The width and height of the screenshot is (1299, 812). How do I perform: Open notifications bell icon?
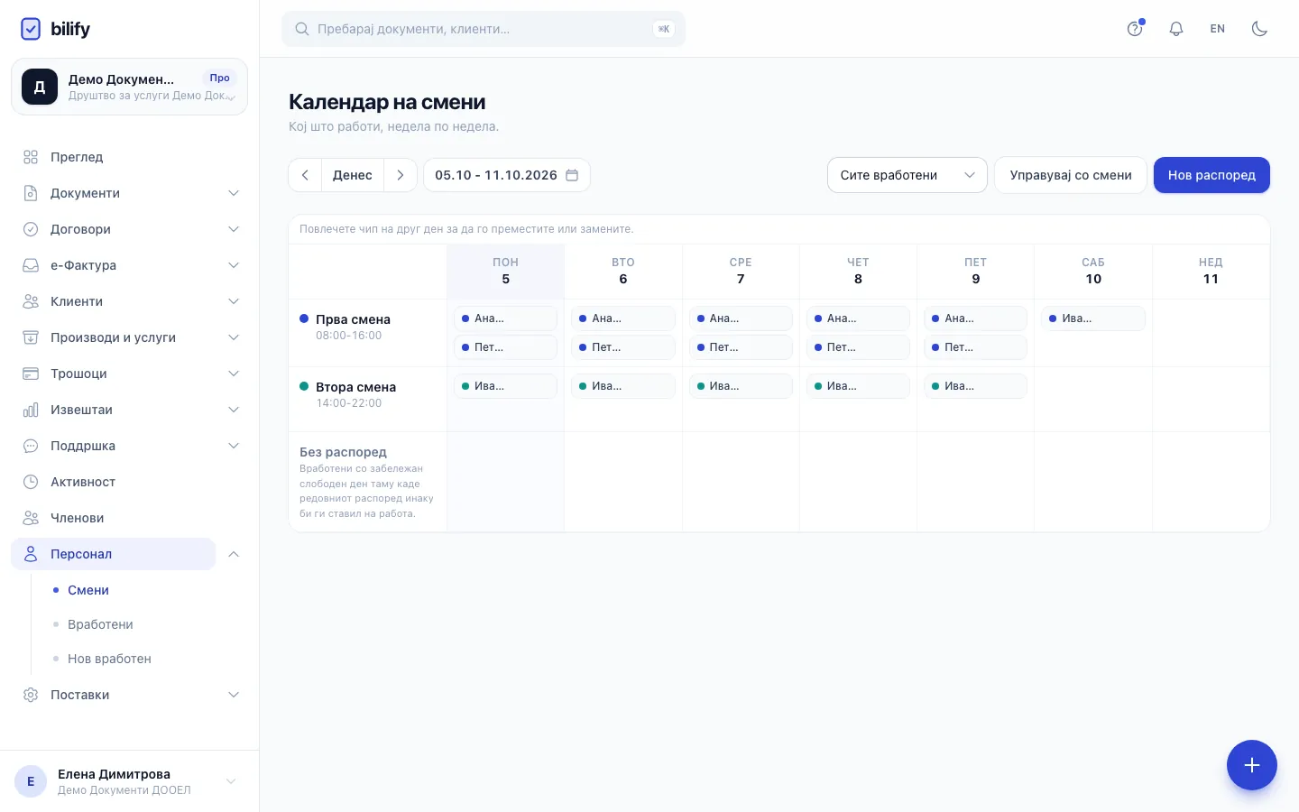[1176, 29]
